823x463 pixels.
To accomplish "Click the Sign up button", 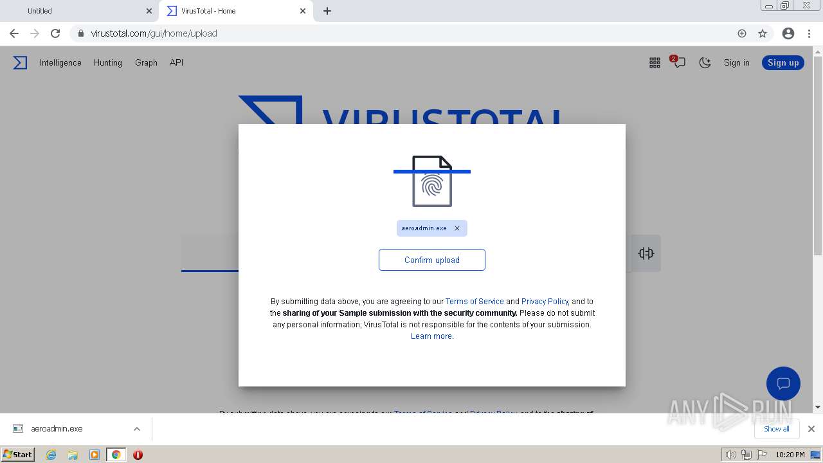I will click(x=782, y=62).
